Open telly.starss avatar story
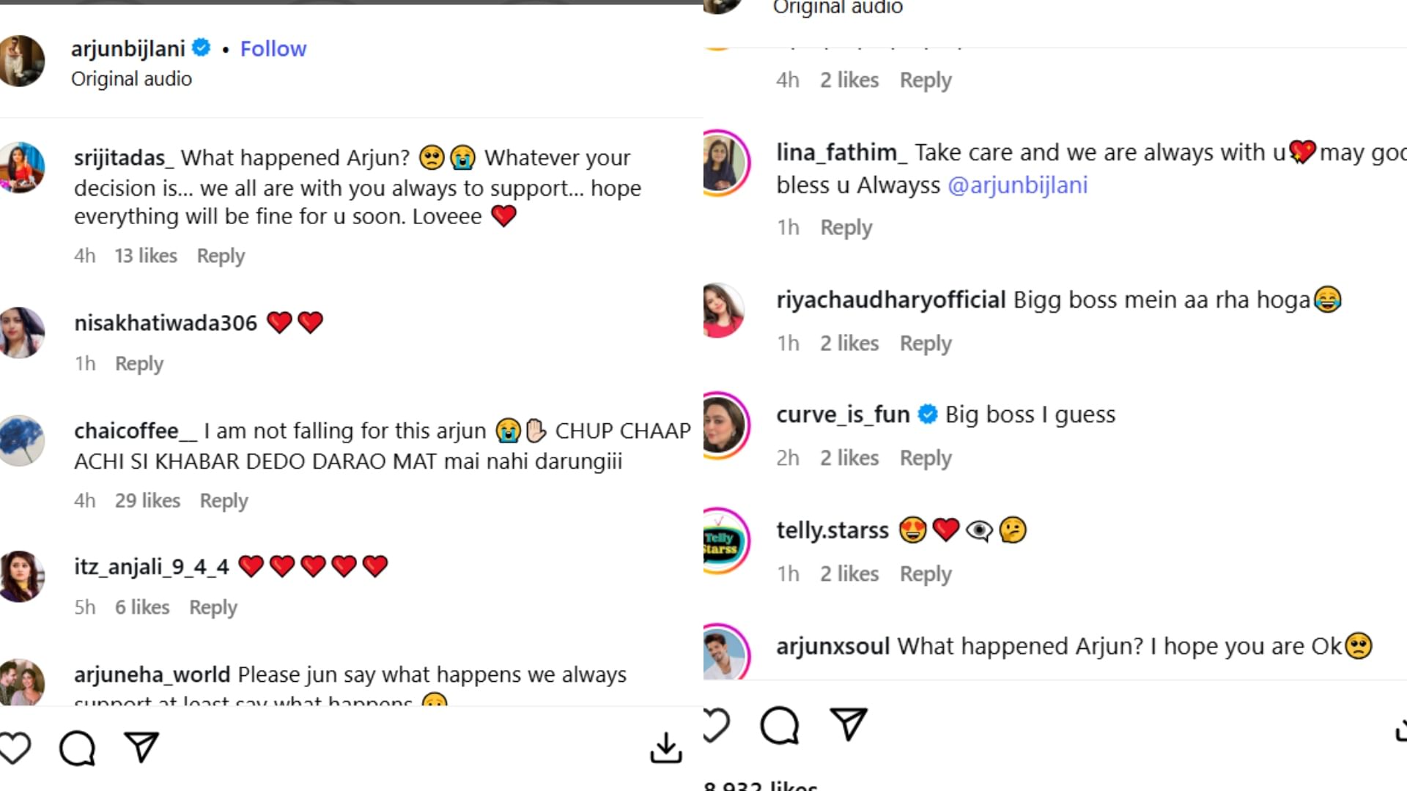The height and width of the screenshot is (791, 1407). click(723, 542)
